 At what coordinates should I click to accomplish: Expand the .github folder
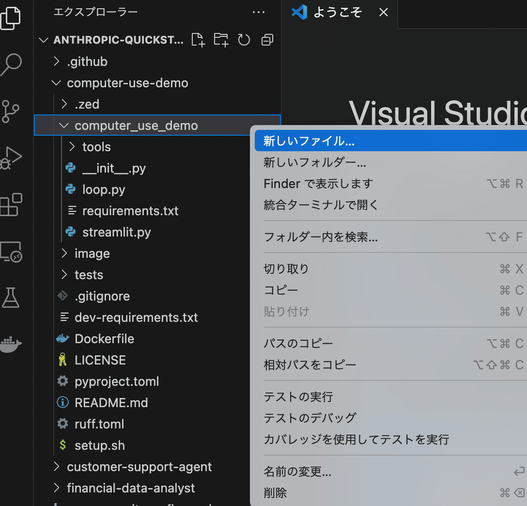click(57, 62)
